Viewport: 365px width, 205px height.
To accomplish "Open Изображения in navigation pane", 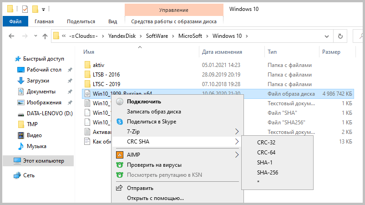I will 44,102.
